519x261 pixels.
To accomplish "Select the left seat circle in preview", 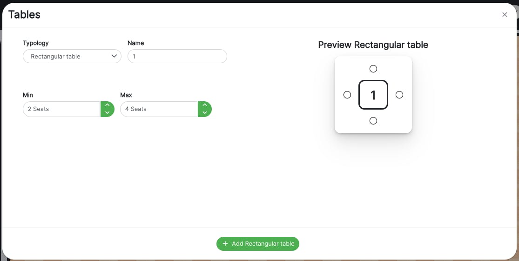I will [x=347, y=95].
